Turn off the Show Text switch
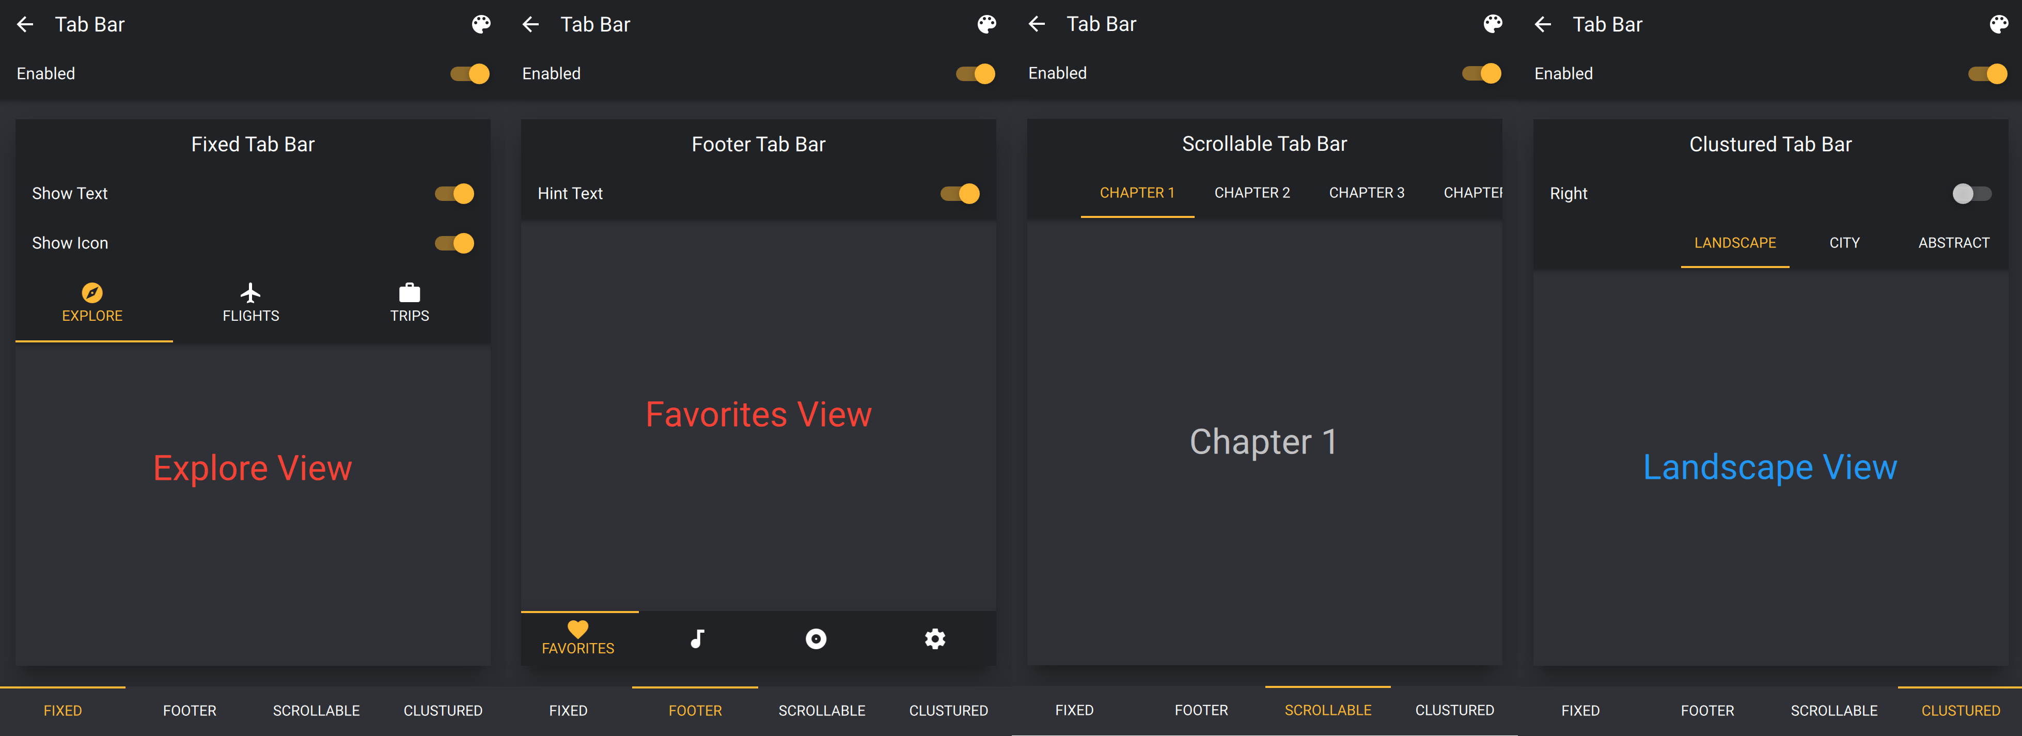Image resolution: width=2022 pixels, height=736 pixels. pyautogui.click(x=455, y=194)
